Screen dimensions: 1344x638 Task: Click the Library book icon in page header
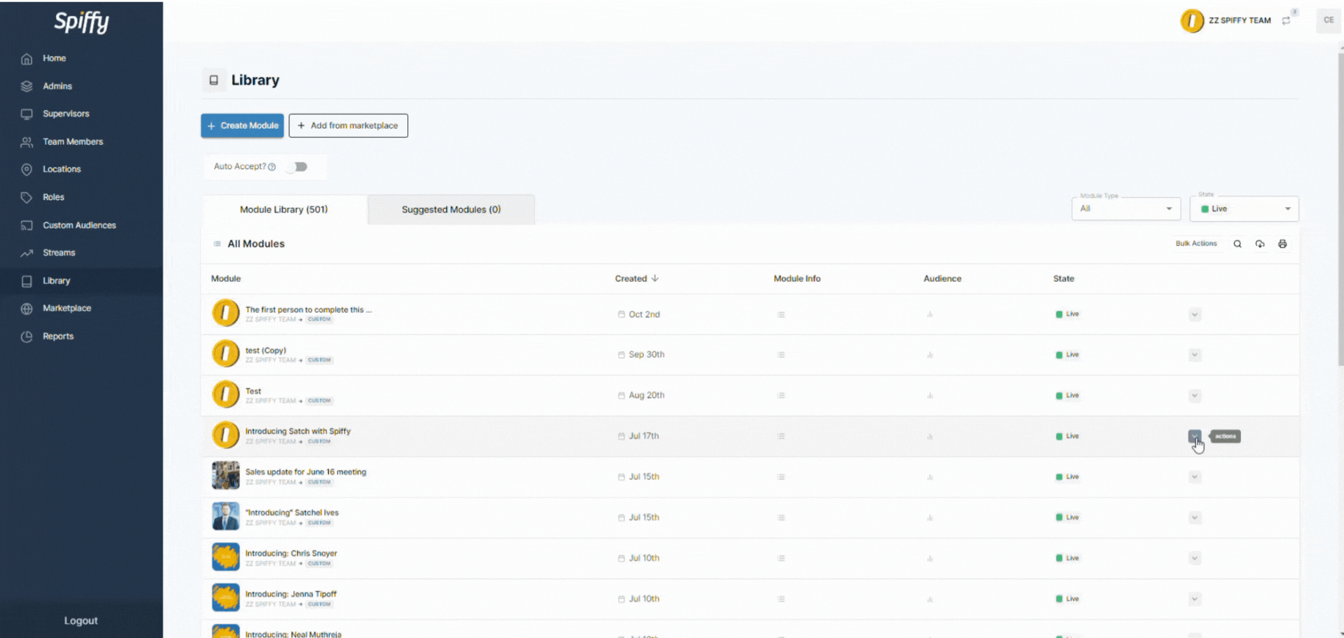(x=214, y=80)
